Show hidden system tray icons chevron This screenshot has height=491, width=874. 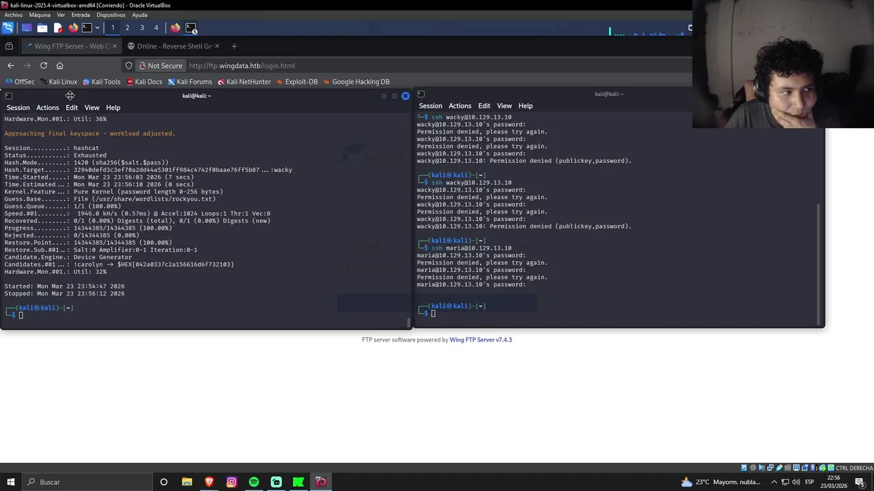click(x=774, y=482)
